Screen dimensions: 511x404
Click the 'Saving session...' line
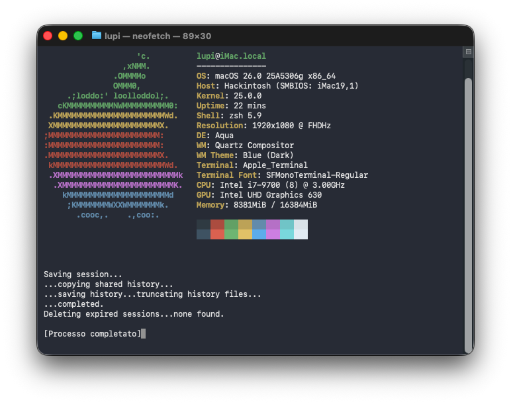(x=83, y=274)
